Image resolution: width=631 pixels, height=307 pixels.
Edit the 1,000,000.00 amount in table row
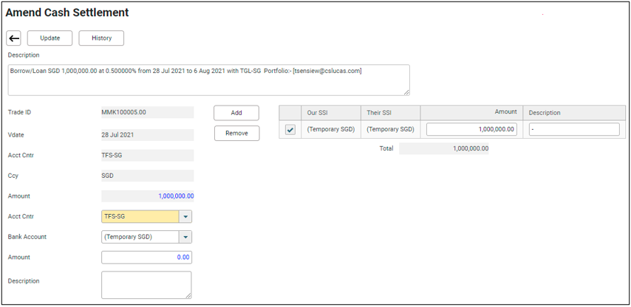point(471,129)
